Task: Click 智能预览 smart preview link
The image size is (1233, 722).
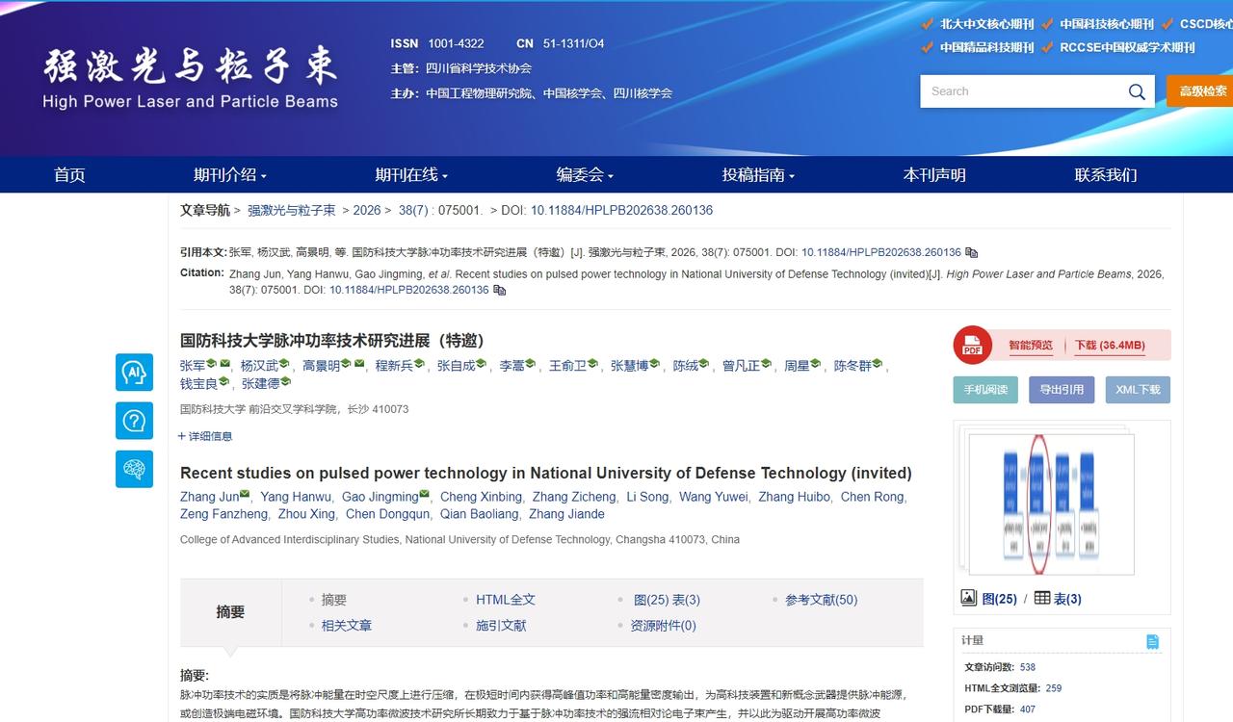Action: click(1031, 346)
